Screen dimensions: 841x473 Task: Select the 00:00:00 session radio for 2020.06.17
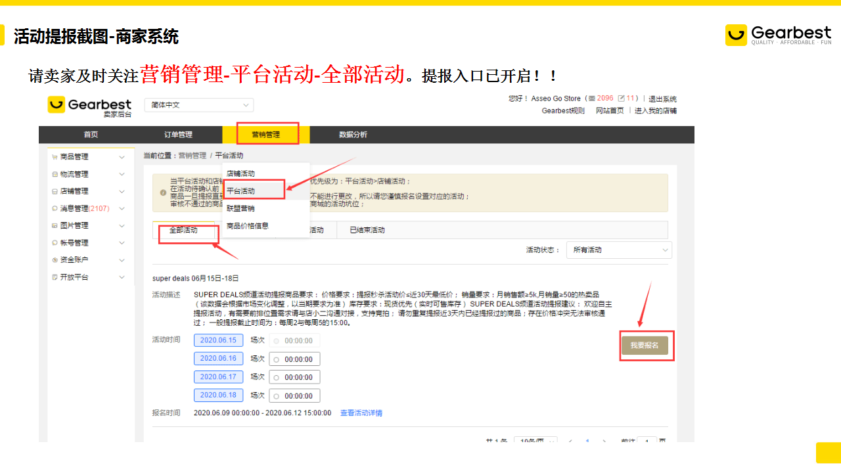276,378
